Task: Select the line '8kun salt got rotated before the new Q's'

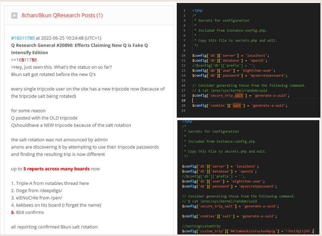Action: point(53,74)
